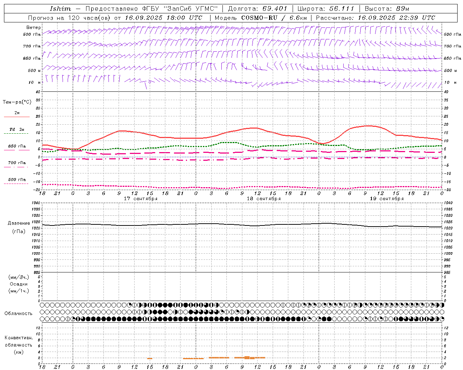Screen dimensions: 463x370
Task: Click the 17 сентября date label
Action: pos(141,199)
